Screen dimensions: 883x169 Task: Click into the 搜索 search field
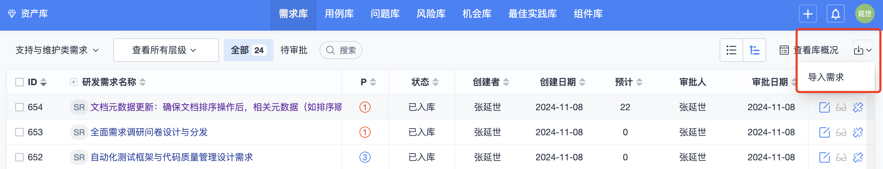tap(341, 50)
